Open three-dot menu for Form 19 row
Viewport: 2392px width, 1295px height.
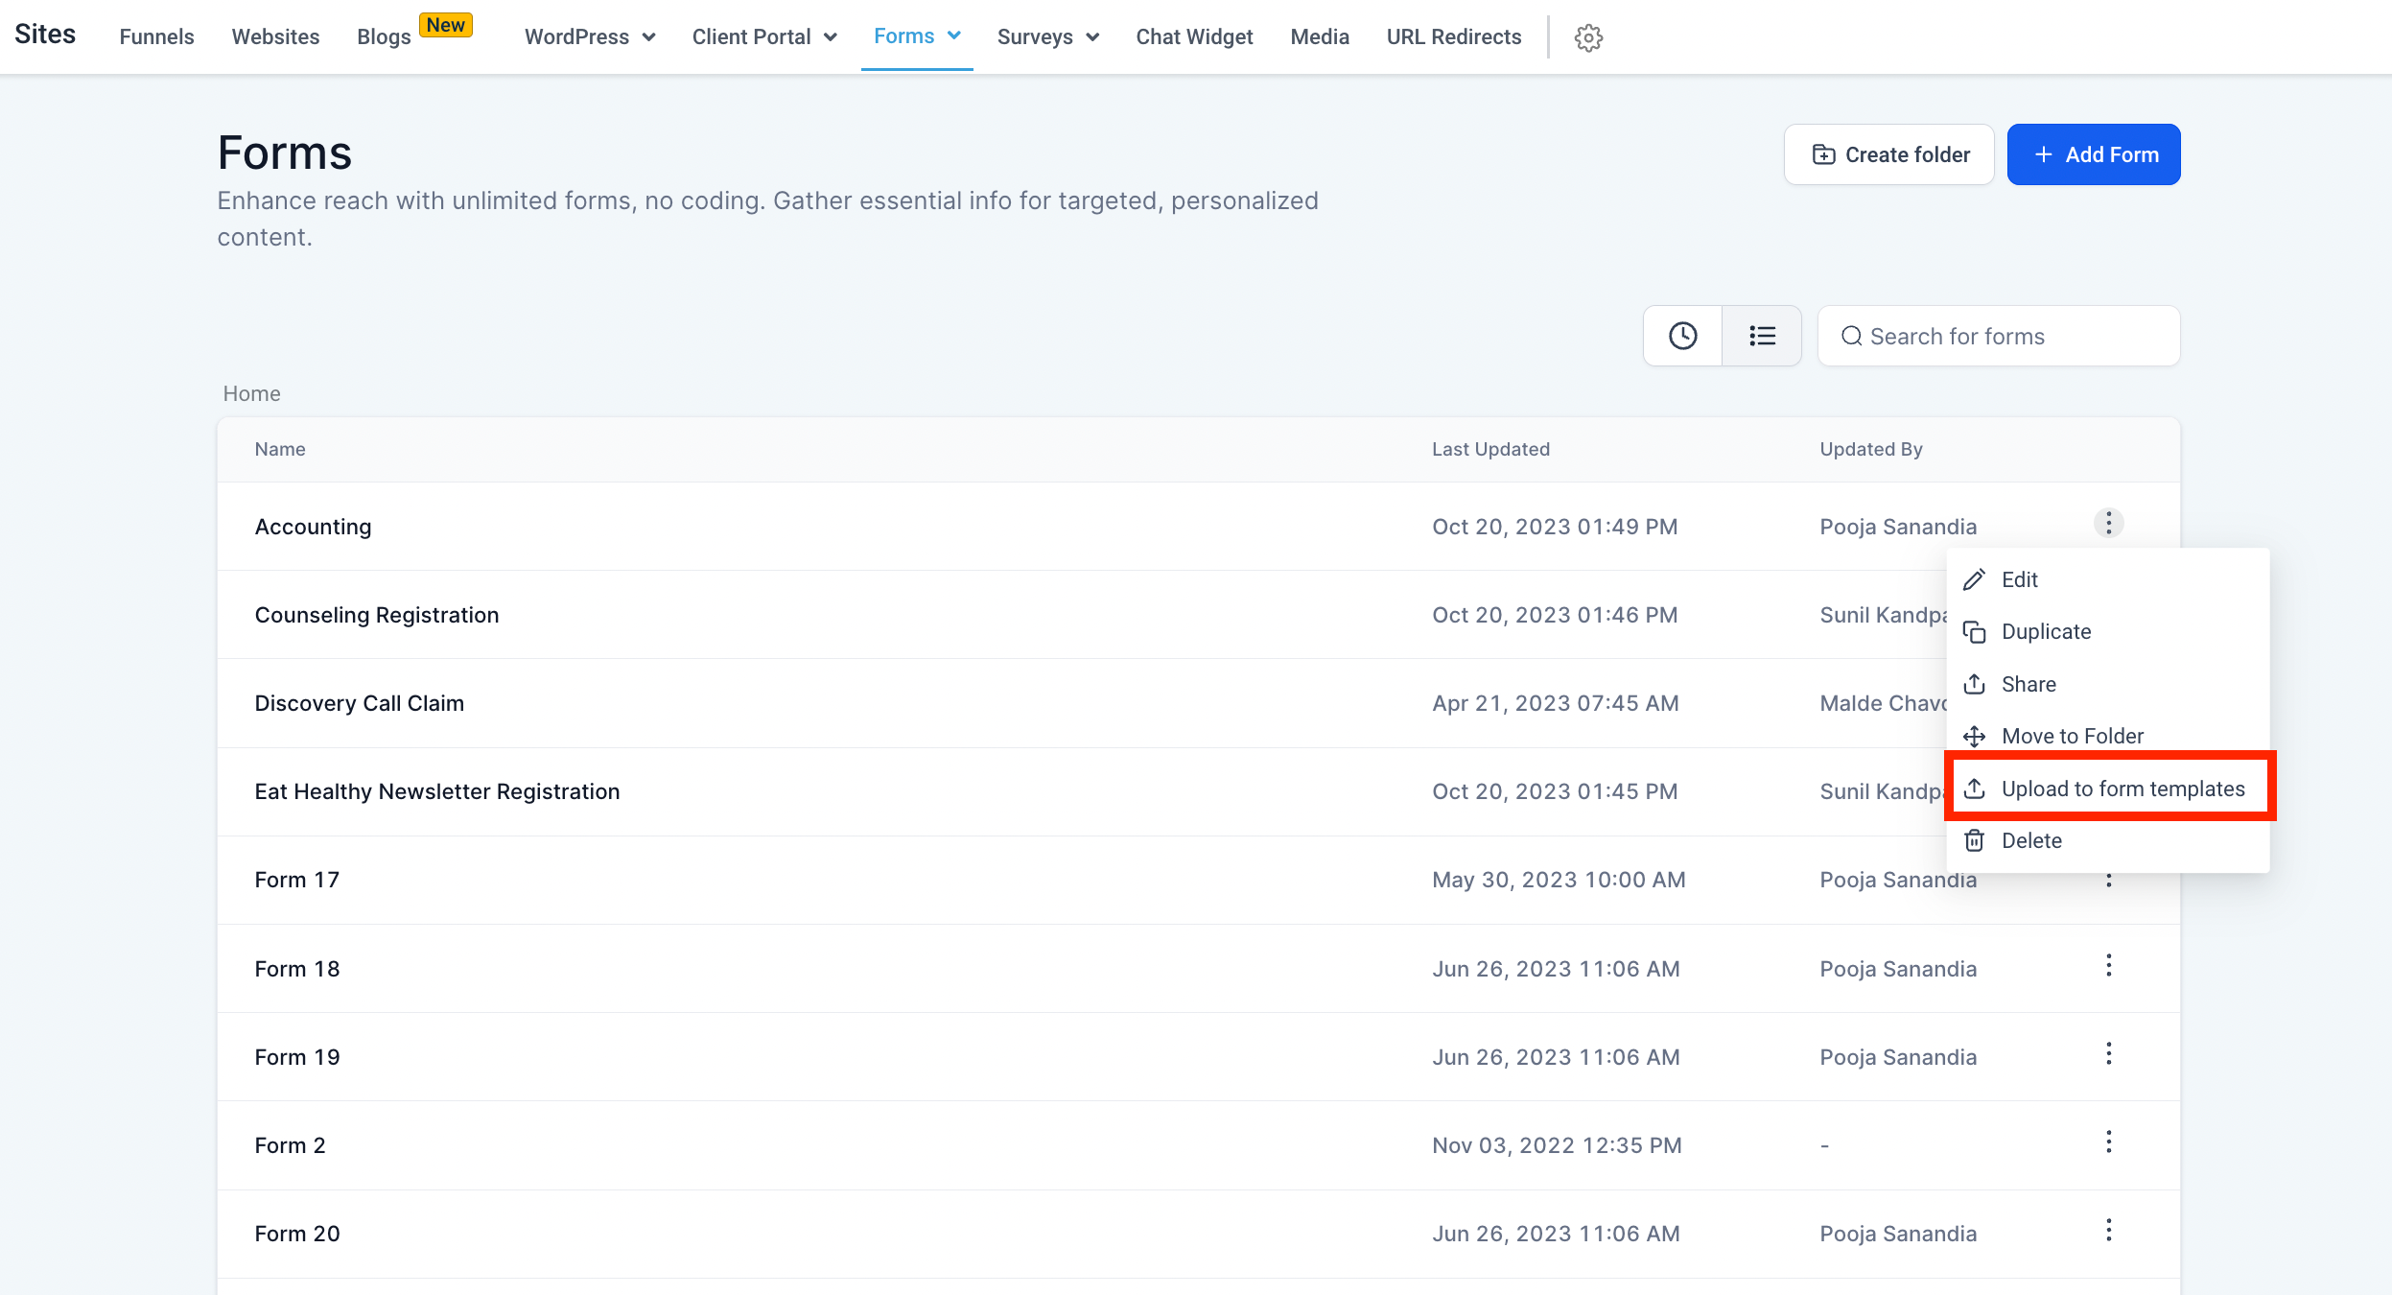click(2108, 1054)
